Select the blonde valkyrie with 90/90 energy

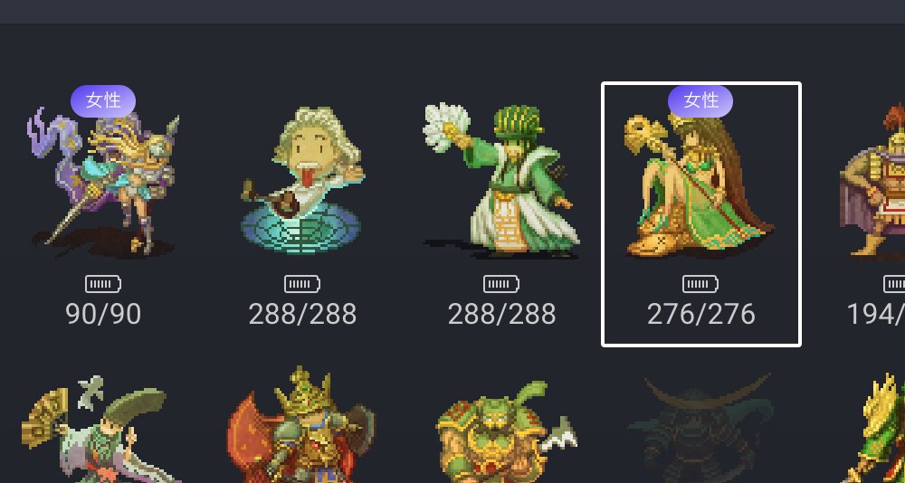pos(103,180)
